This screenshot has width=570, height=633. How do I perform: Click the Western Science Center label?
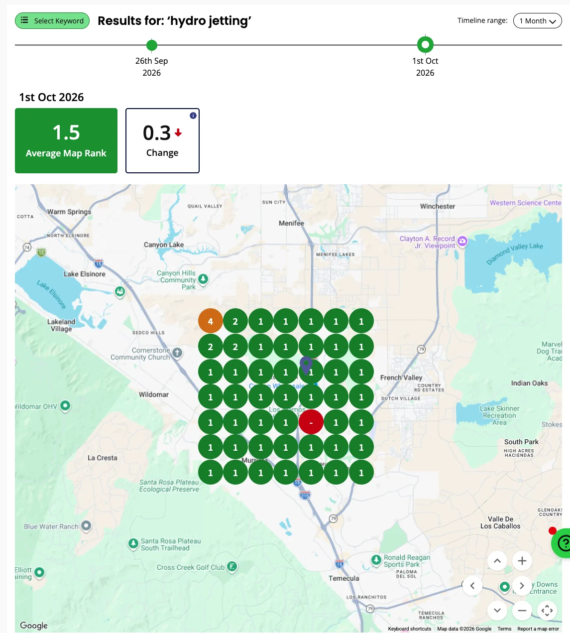(526, 203)
